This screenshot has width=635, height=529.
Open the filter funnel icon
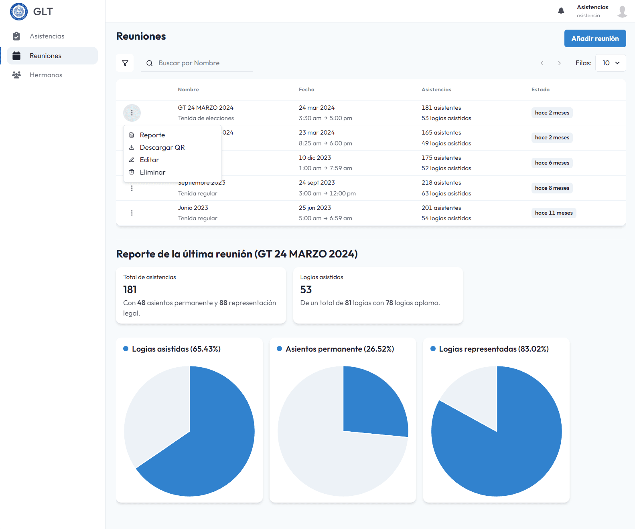(125, 63)
